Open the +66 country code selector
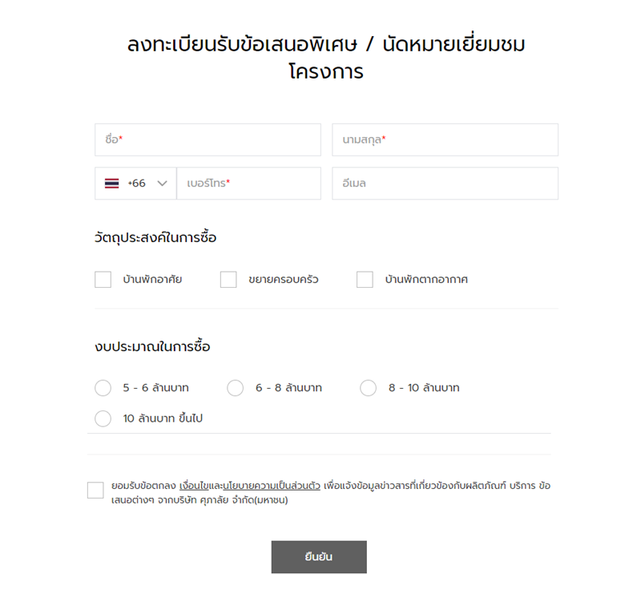 click(x=135, y=184)
